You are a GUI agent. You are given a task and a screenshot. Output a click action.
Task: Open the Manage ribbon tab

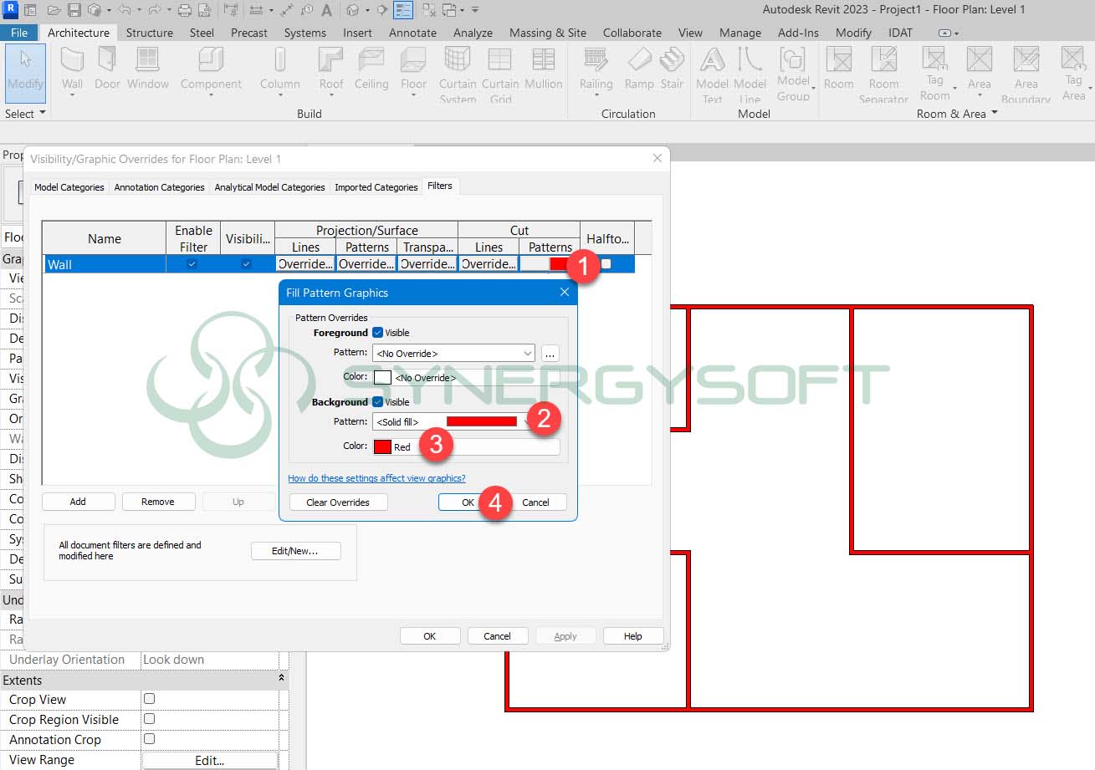(x=739, y=33)
